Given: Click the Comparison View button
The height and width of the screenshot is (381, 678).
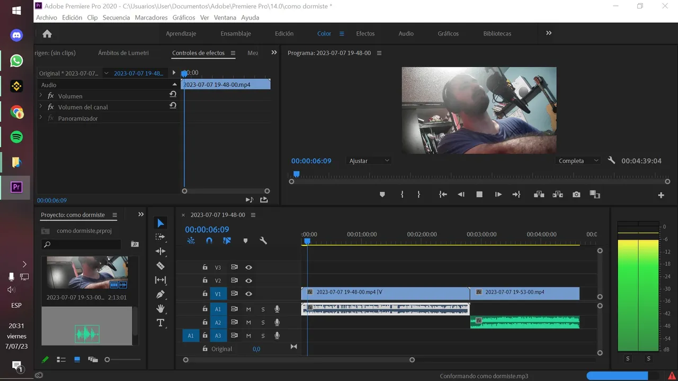Looking at the screenshot, I should [x=594, y=195].
